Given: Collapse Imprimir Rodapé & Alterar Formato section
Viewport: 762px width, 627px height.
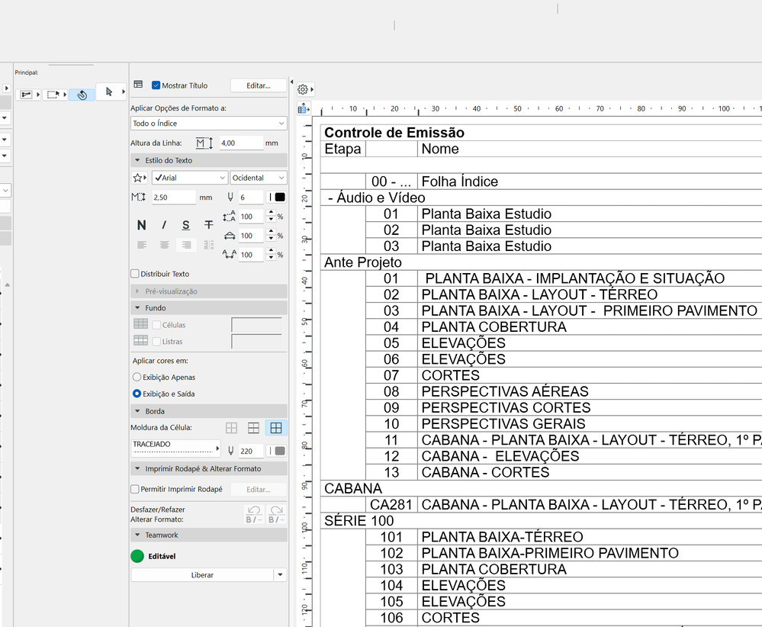Looking at the screenshot, I should (137, 468).
